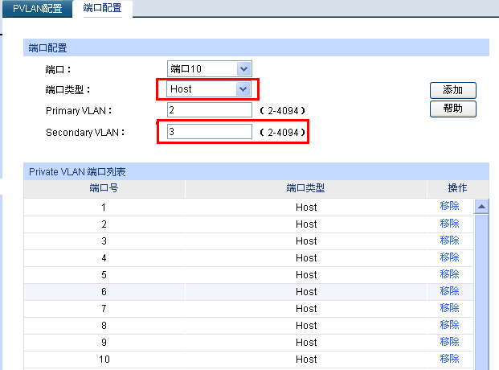Click the 端口号 column header

(x=104, y=188)
